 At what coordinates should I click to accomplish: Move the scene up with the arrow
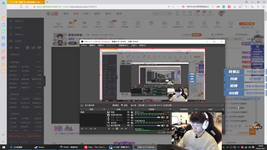(91, 129)
